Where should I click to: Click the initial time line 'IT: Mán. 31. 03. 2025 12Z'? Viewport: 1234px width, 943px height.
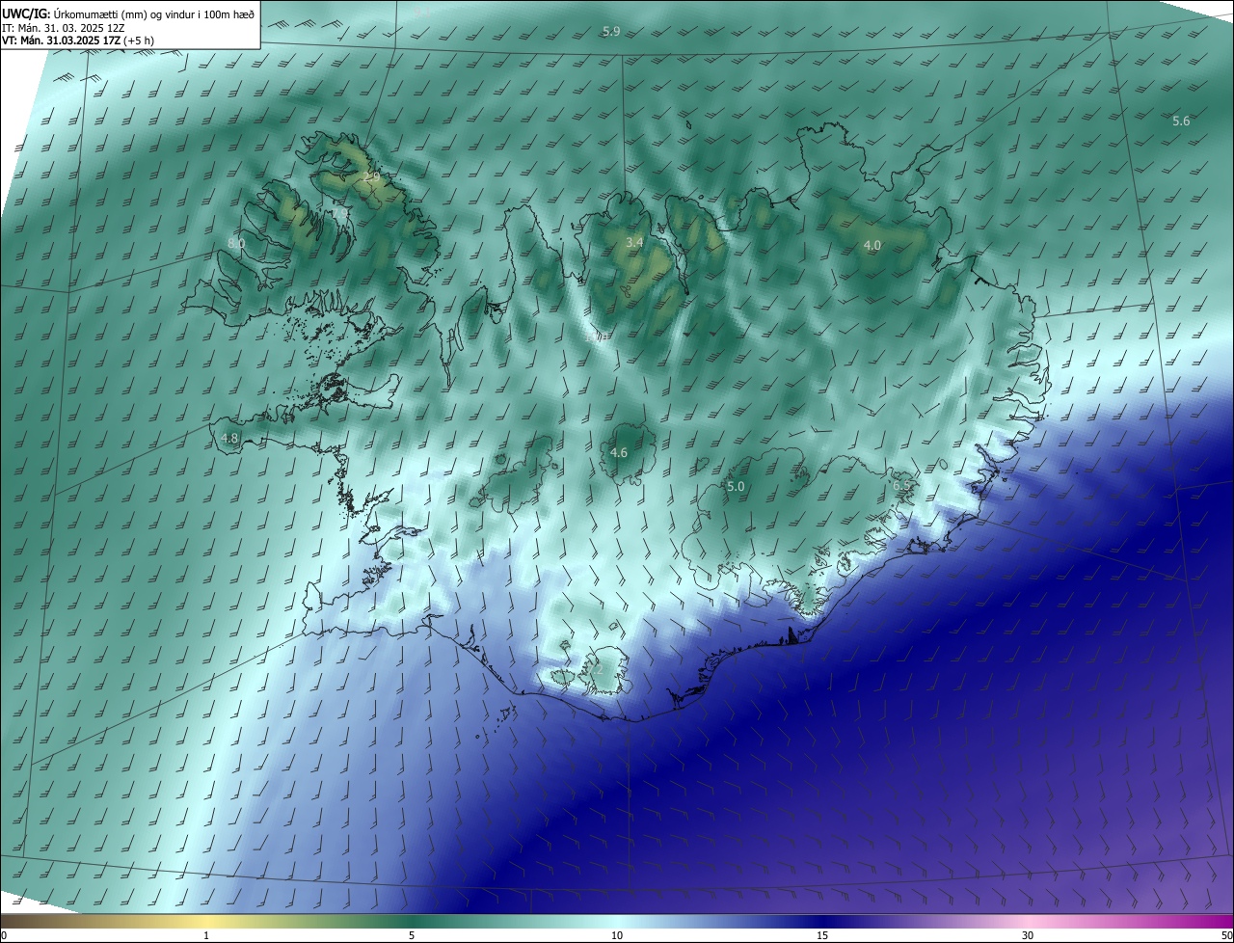66,27
